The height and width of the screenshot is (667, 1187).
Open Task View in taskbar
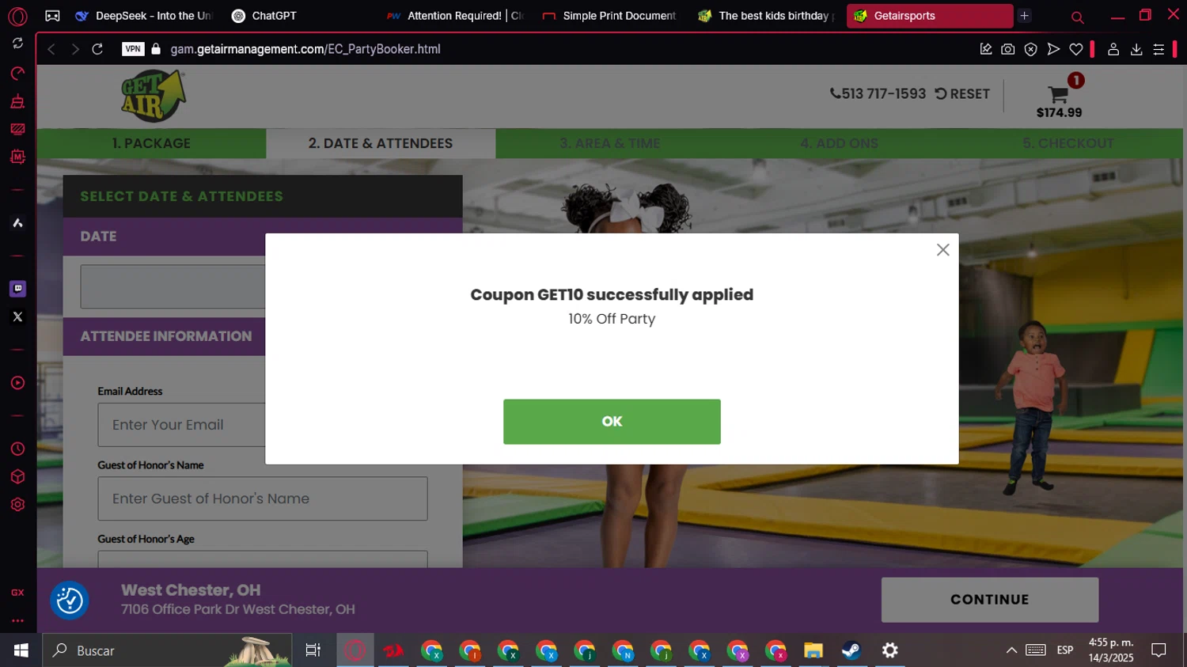pyautogui.click(x=313, y=650)
